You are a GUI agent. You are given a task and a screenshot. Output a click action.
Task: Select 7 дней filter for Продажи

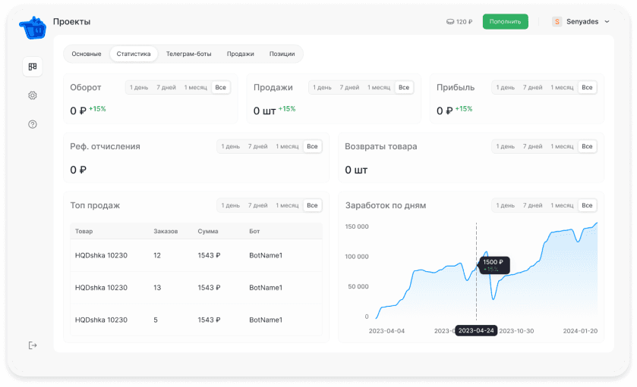tap(349, 88)
